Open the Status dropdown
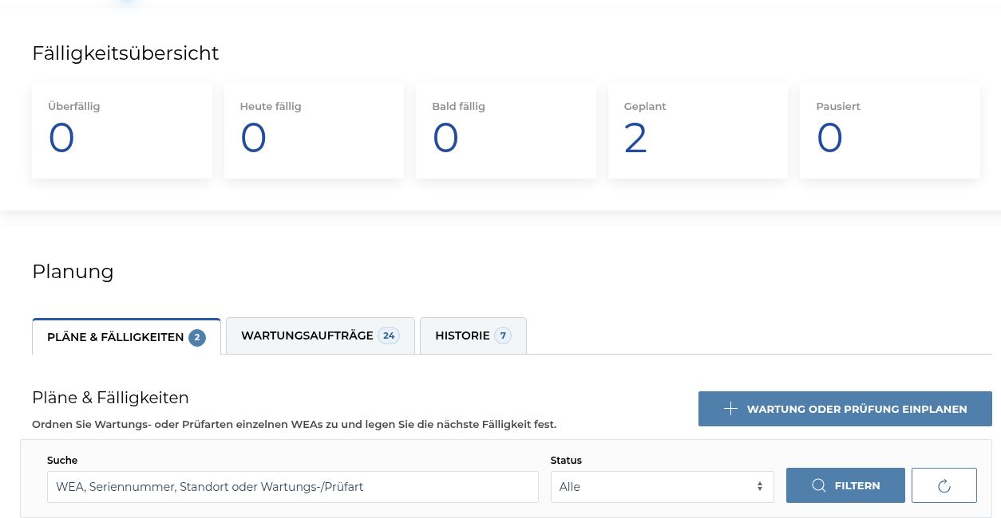 [x=663, y=487]
